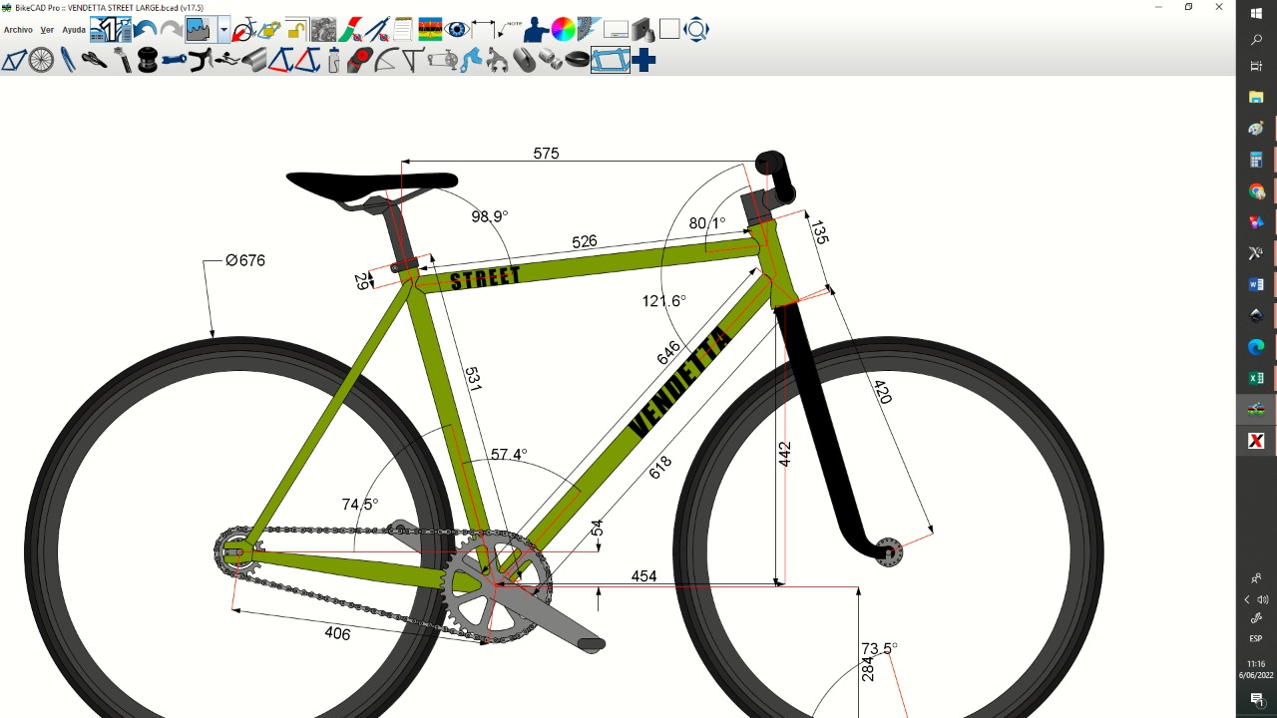Open the Ver menu
1277x718 pixels.
pyautogui.click(x=47, y=30)
